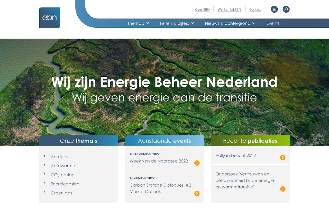Click the EBN logo to return home

pyautogui.click(x=49, y=18)
